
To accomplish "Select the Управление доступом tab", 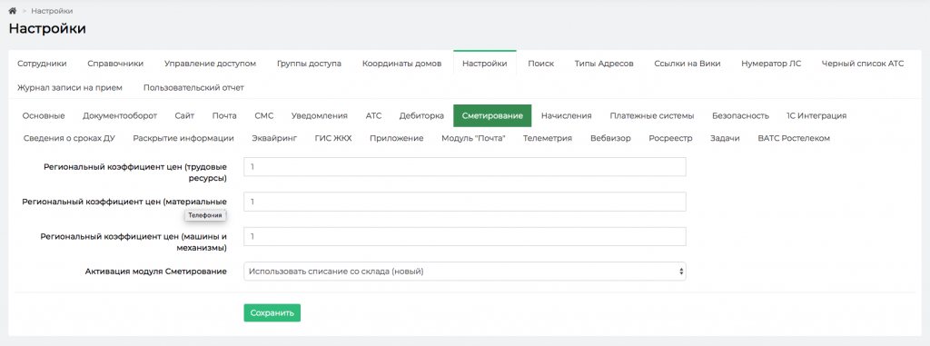I will (x=210, y=64).
